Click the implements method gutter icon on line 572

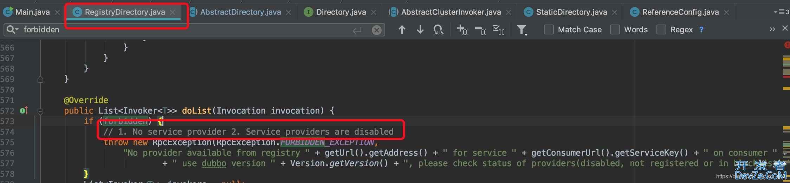[24, 111]
